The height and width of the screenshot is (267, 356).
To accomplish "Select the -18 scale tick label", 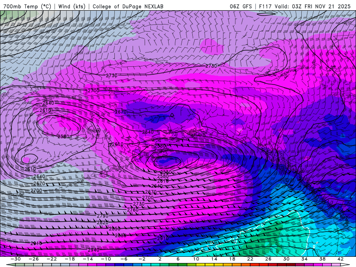I will 70,259.
